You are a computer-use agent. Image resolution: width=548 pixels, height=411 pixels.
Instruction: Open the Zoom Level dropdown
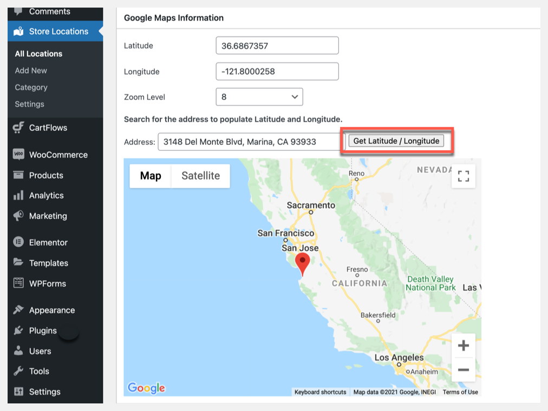pyautogui.click(x=259, y=97)
